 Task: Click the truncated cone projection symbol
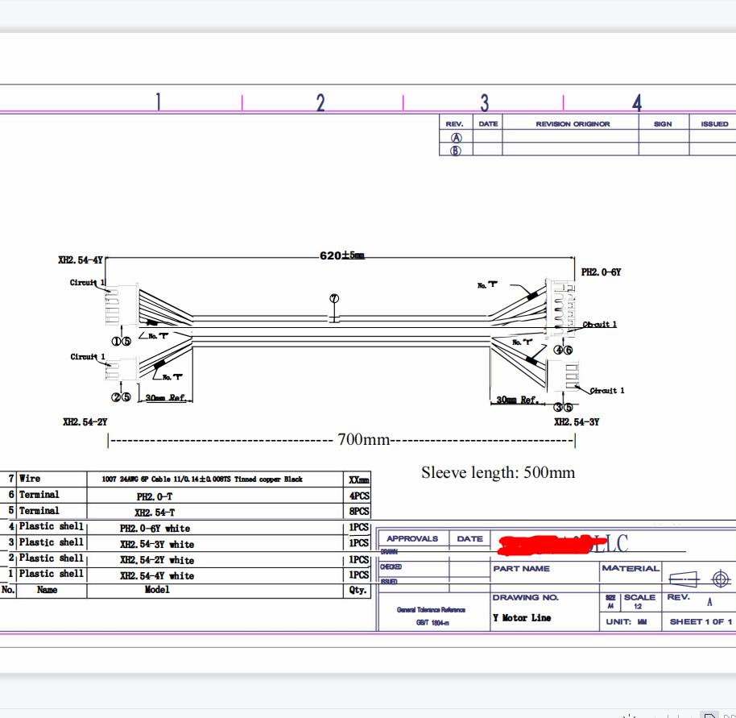[x=681, y=578]
